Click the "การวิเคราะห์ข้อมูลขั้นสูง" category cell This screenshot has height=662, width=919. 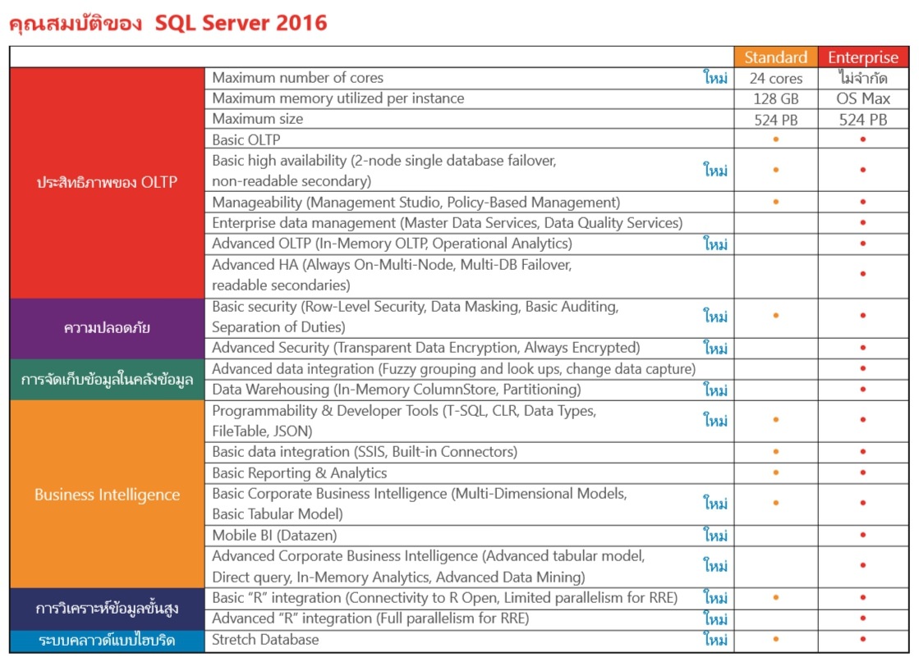coord(108,609)
